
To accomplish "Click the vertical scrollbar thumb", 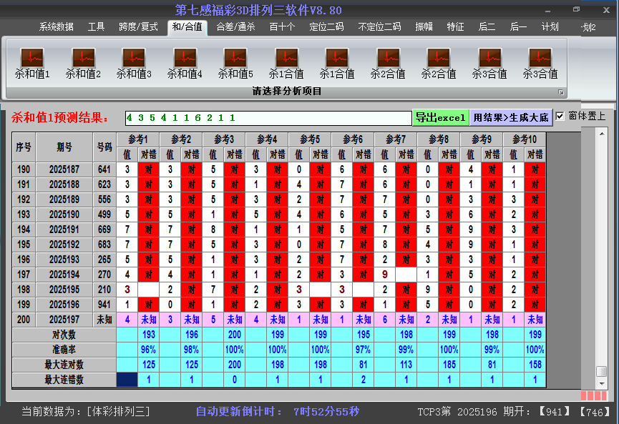I will coord(602,372).
